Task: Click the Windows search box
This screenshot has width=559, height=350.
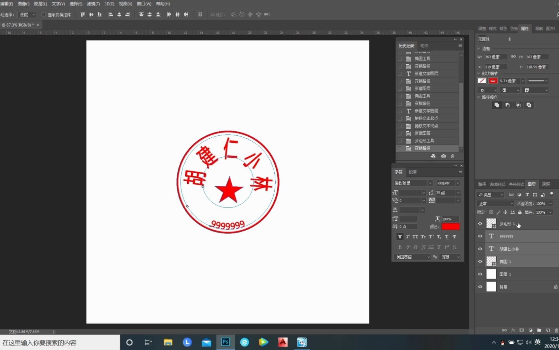Action: (x=60, y=343)
